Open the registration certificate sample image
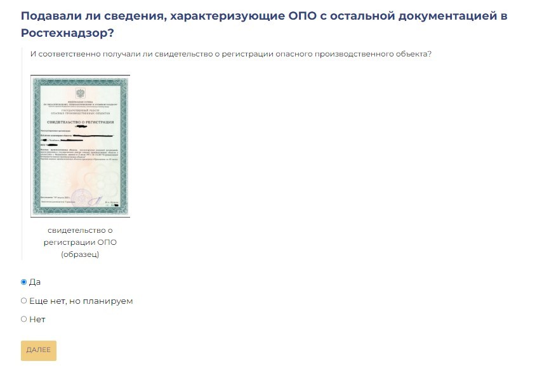The image size is (535, 373). click(80, 146)
